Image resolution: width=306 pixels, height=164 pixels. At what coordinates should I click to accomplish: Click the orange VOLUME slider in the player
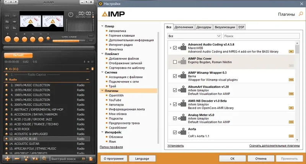69,41
